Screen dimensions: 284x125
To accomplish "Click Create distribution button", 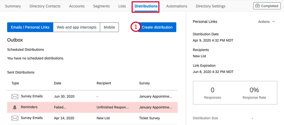I will point(157,27).
